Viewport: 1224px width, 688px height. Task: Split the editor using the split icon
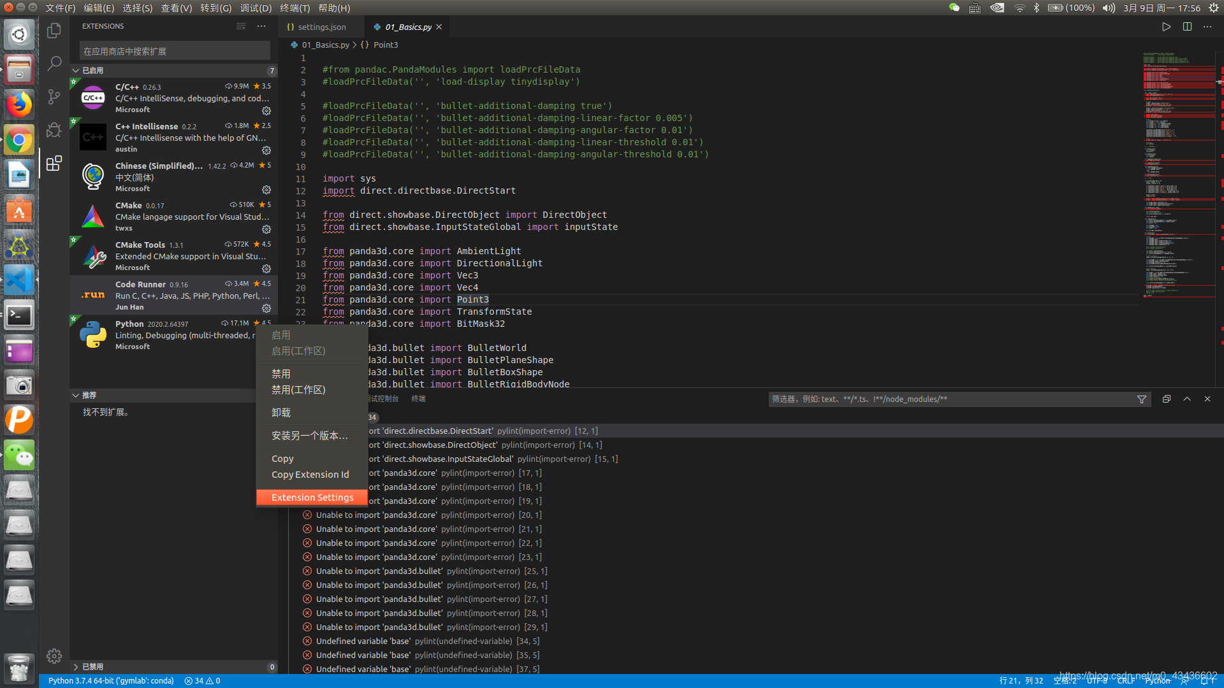[1186, 27]
